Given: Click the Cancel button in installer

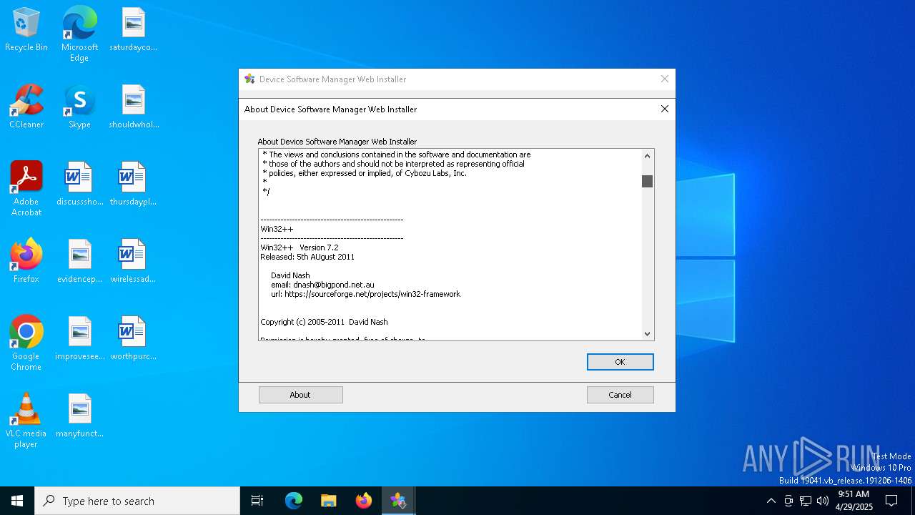Looking at the screenshot, I should [x=620, y=395].
